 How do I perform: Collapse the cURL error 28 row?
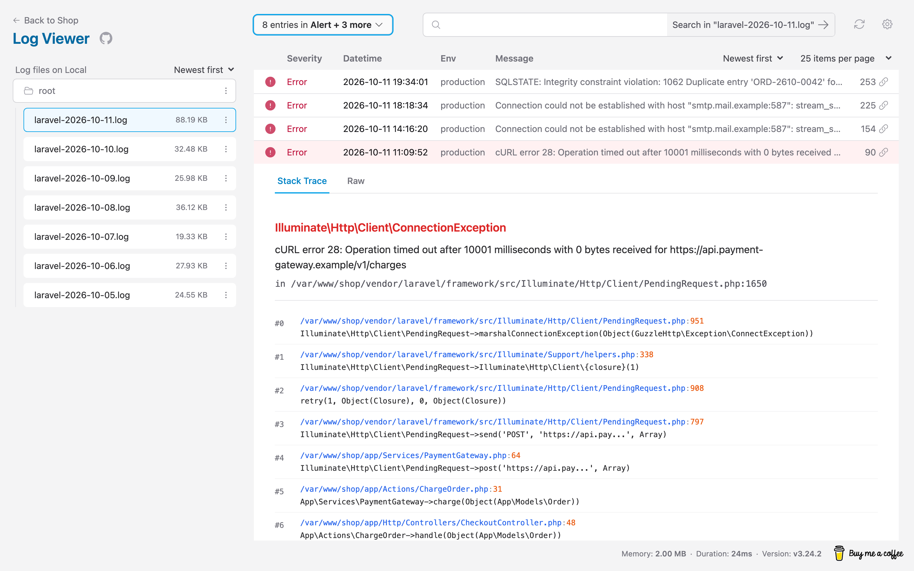[x=576, y=152]
